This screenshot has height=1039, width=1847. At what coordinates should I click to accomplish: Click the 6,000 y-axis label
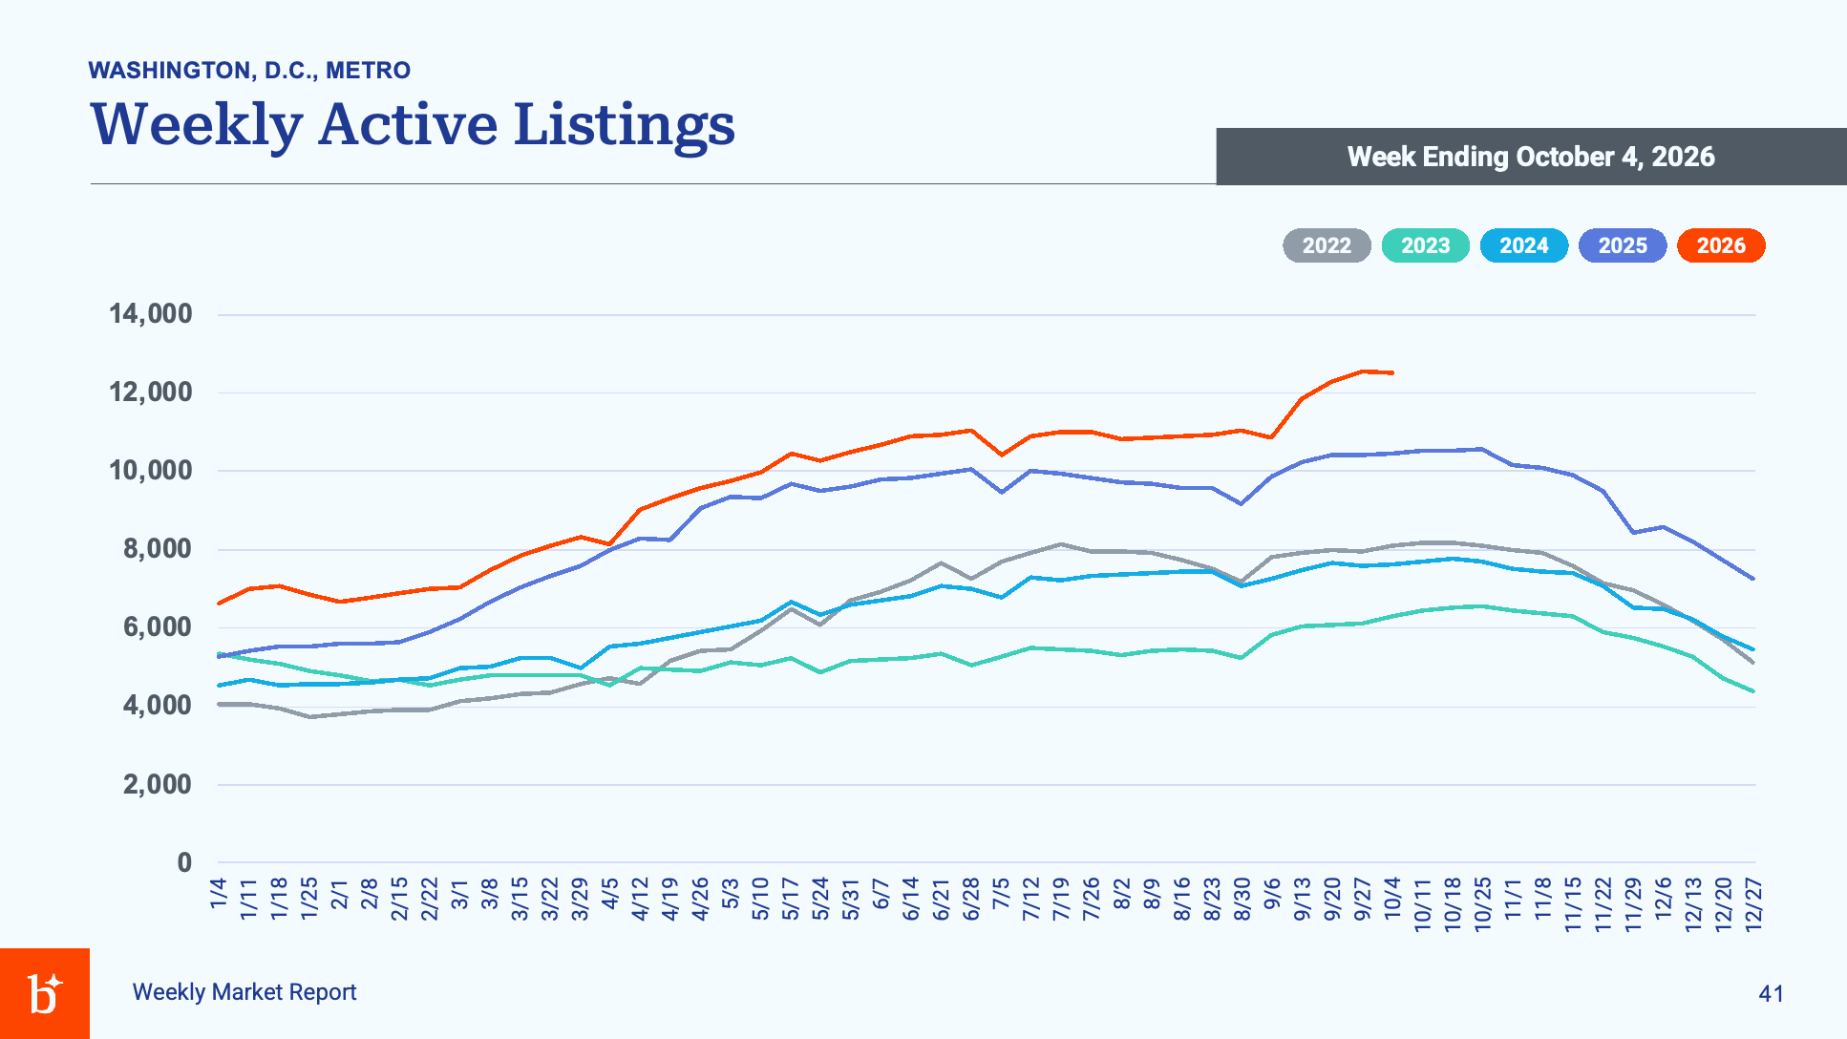click(158, 627)
